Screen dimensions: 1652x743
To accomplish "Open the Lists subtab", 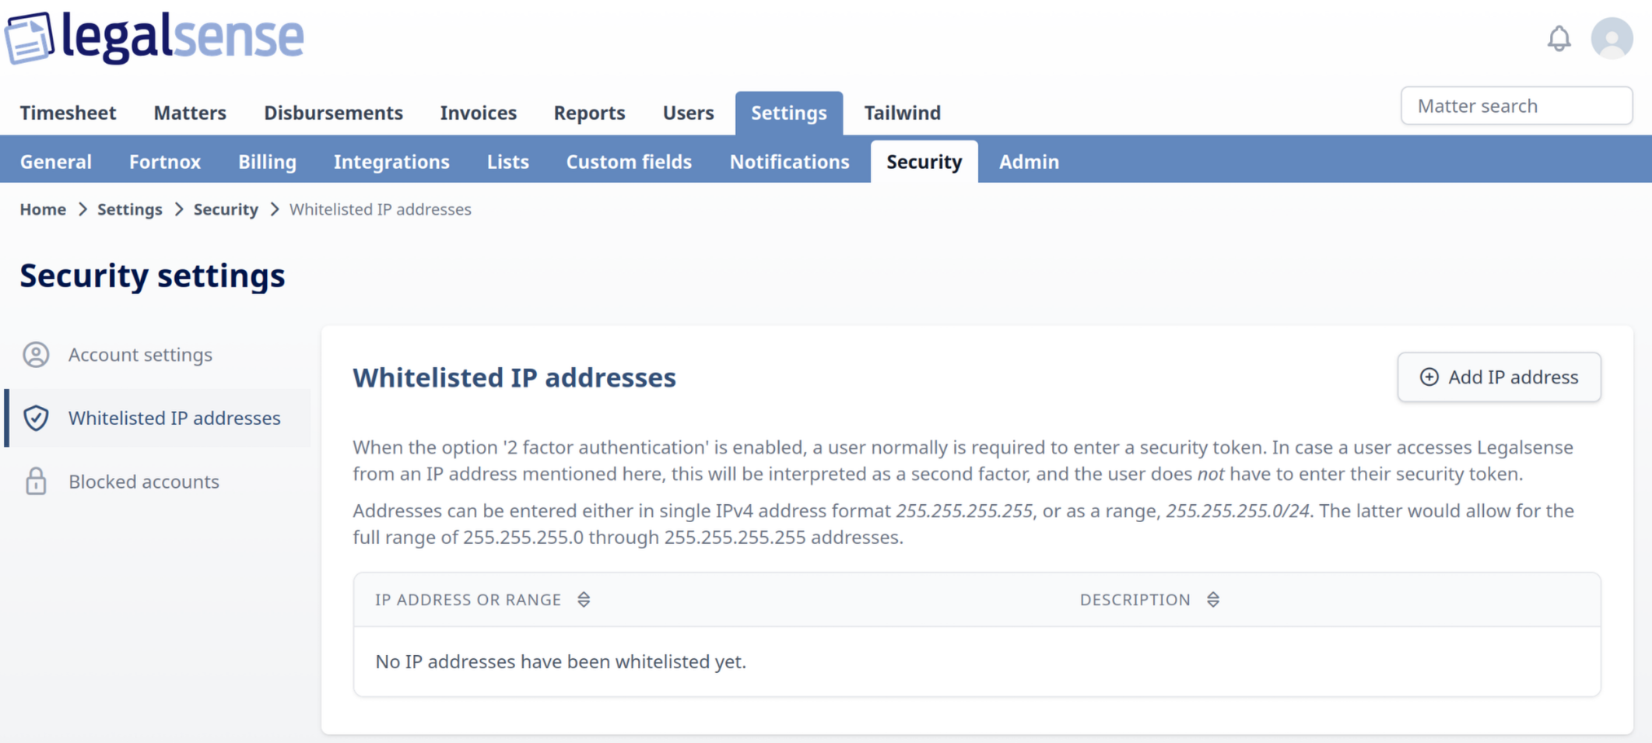I will 507,162.
